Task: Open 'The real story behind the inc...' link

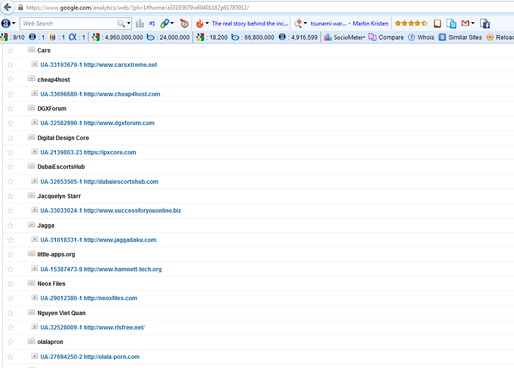Action: (x=250, y=24)
